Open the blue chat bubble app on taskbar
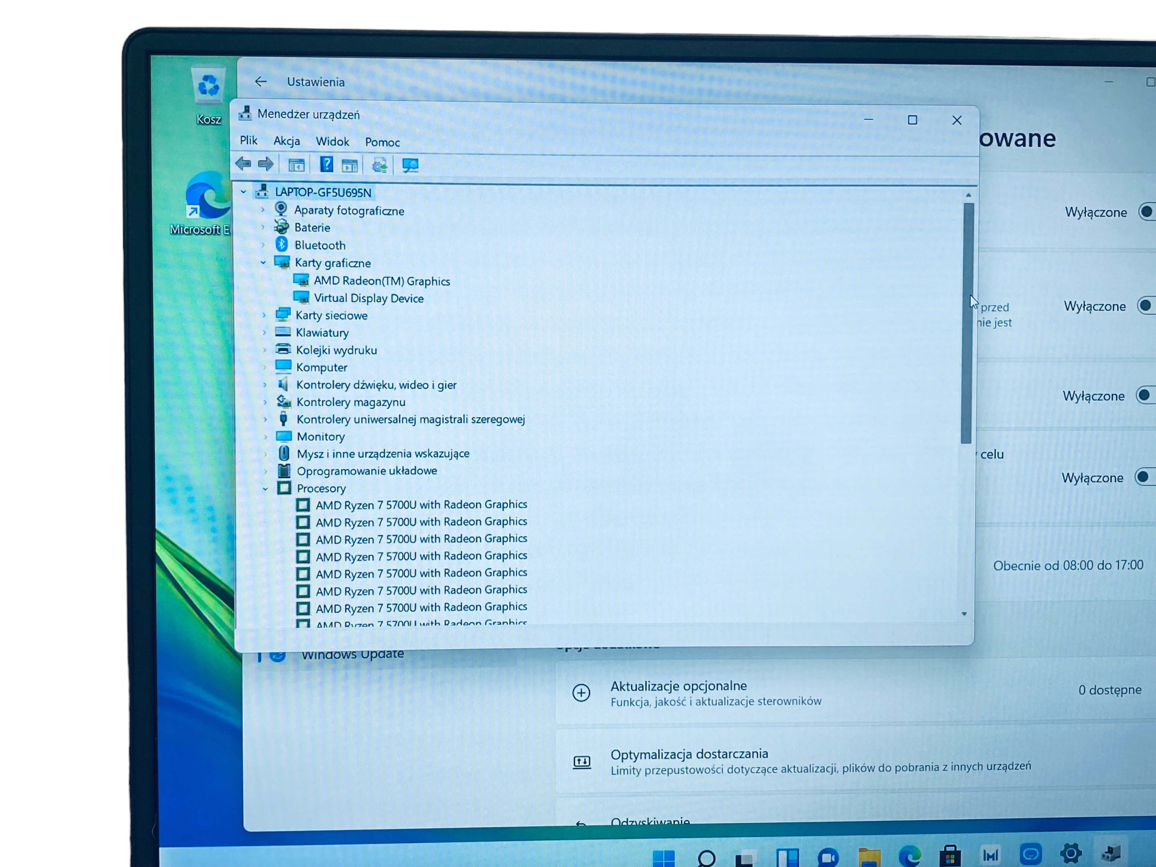The width and height of the screenshot is (1156, 867). [1031, 854]
